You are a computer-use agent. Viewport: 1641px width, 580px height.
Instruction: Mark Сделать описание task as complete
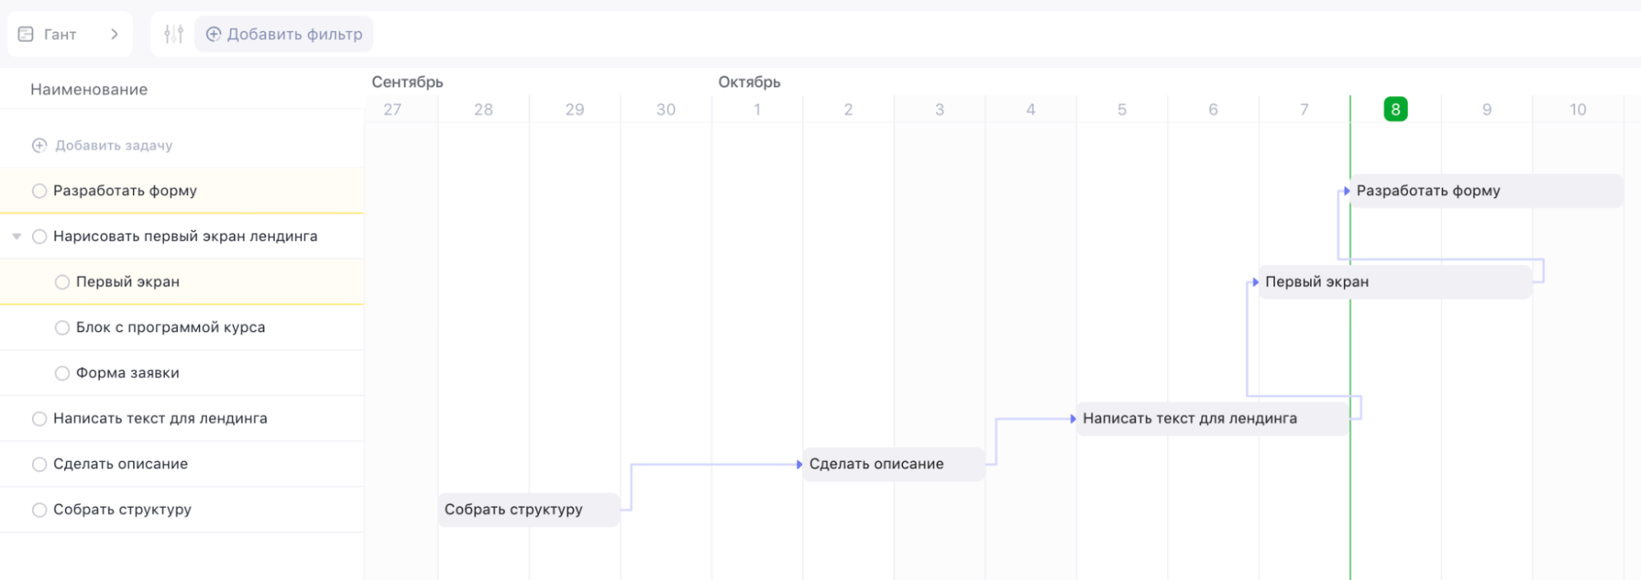39,464
